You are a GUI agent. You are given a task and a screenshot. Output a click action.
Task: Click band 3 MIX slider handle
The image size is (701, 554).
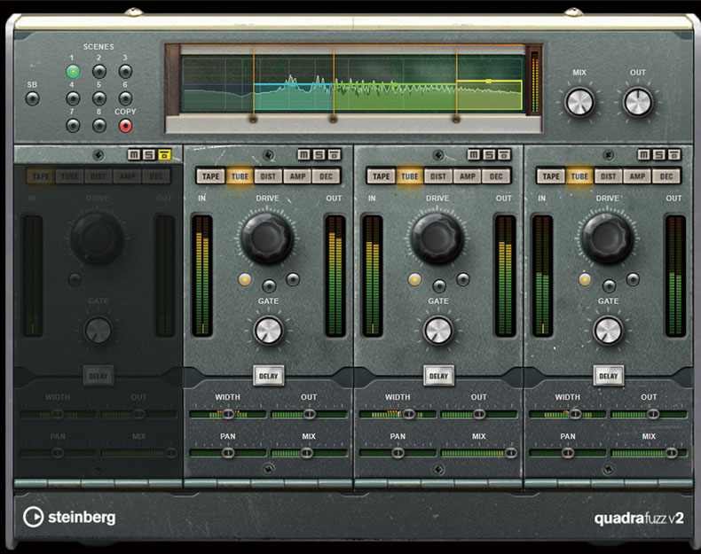point(511,453)
